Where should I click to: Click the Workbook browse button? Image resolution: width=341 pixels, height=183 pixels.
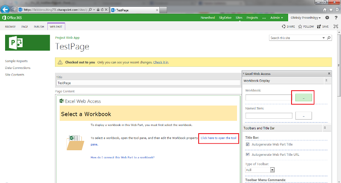(x=303, y=97)
